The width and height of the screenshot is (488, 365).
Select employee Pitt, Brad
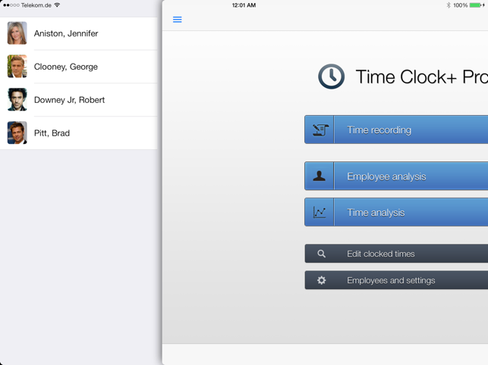pos(79,133)
